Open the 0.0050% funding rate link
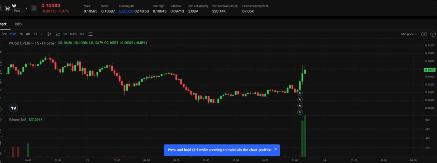 coord(126,11)
